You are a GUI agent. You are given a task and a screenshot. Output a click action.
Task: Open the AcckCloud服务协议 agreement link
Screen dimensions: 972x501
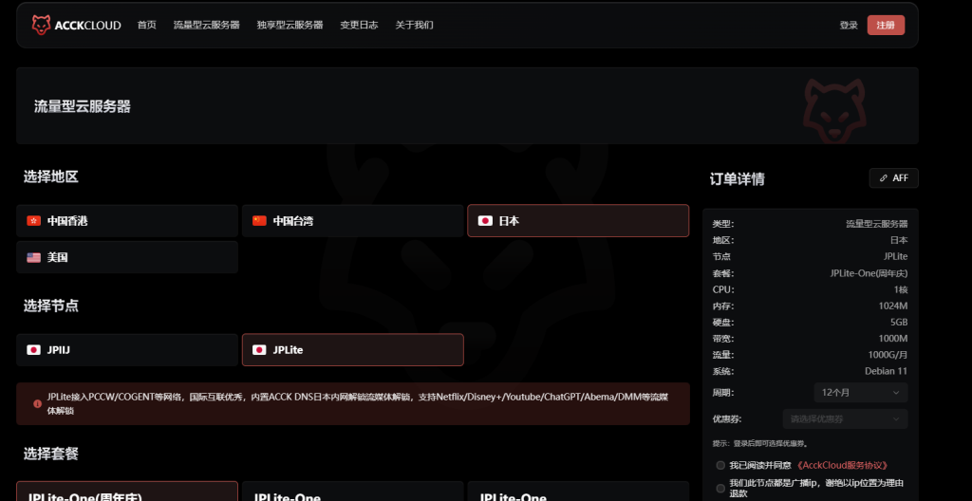843,465
